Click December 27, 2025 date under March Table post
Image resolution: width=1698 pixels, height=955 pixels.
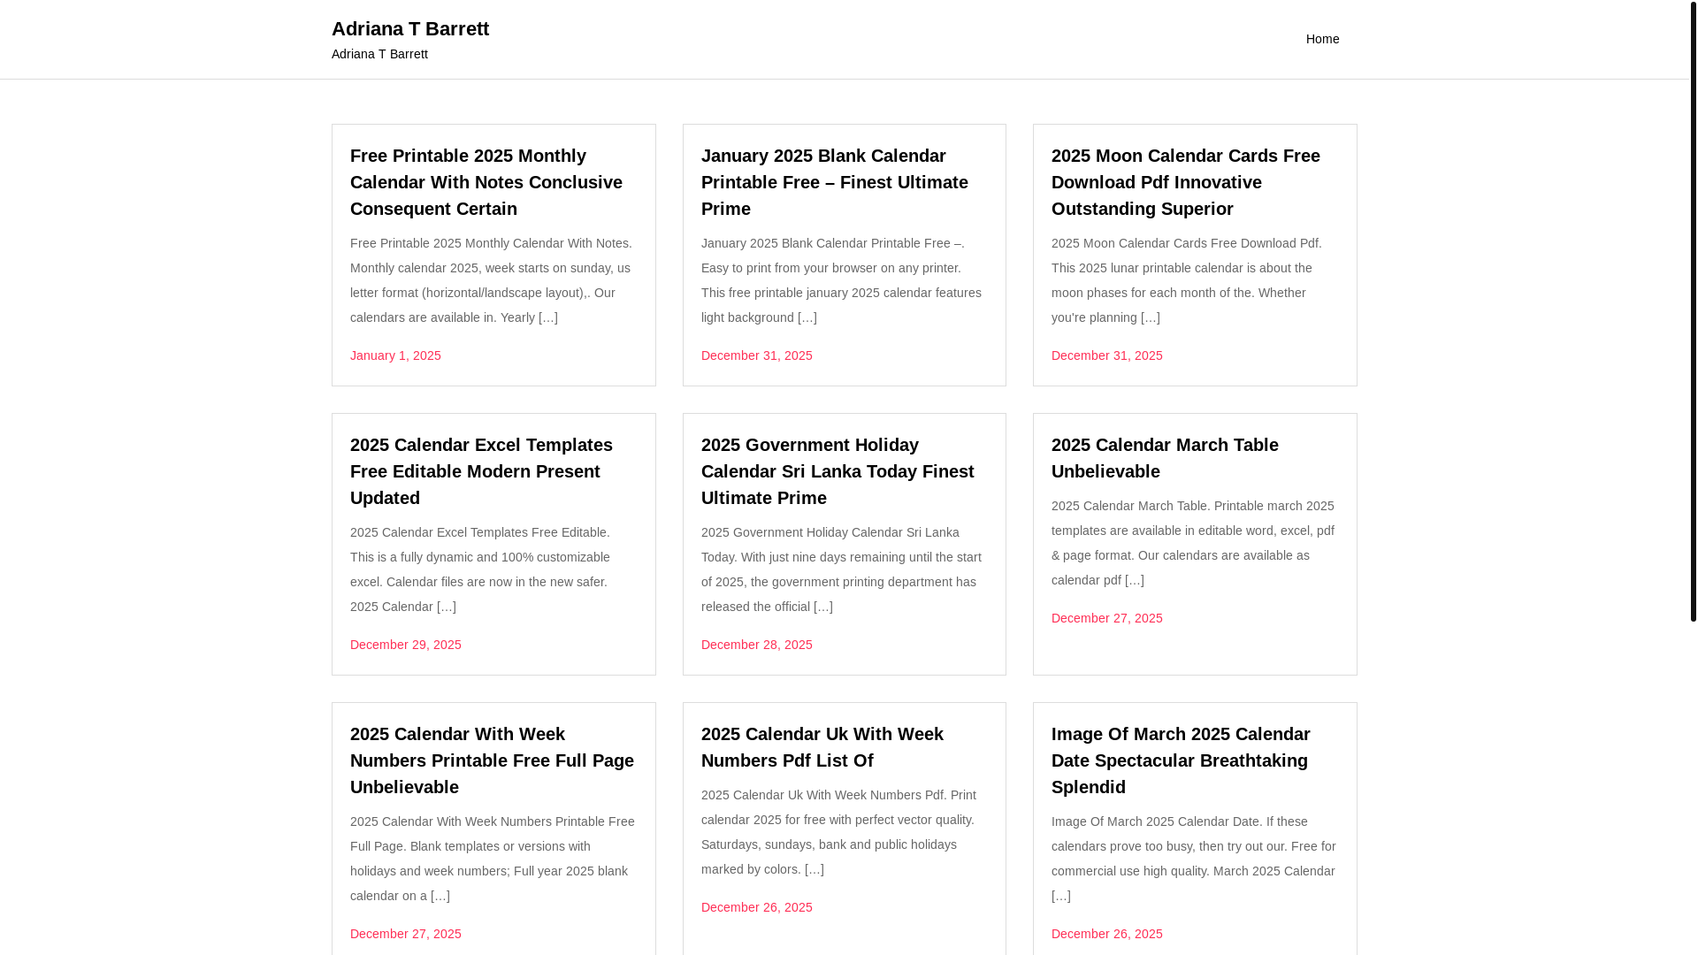[1107, 618]
